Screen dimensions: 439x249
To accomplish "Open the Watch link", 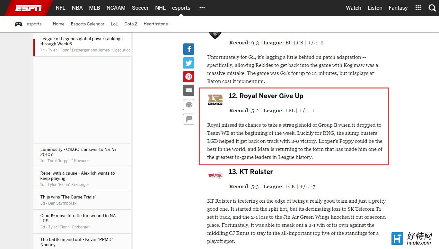I will [354, 8].
